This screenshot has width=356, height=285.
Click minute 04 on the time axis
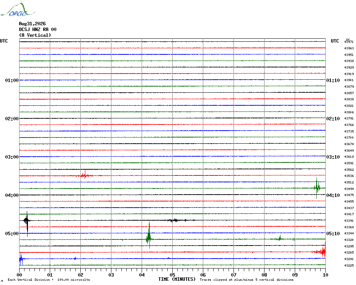[142, 275]
